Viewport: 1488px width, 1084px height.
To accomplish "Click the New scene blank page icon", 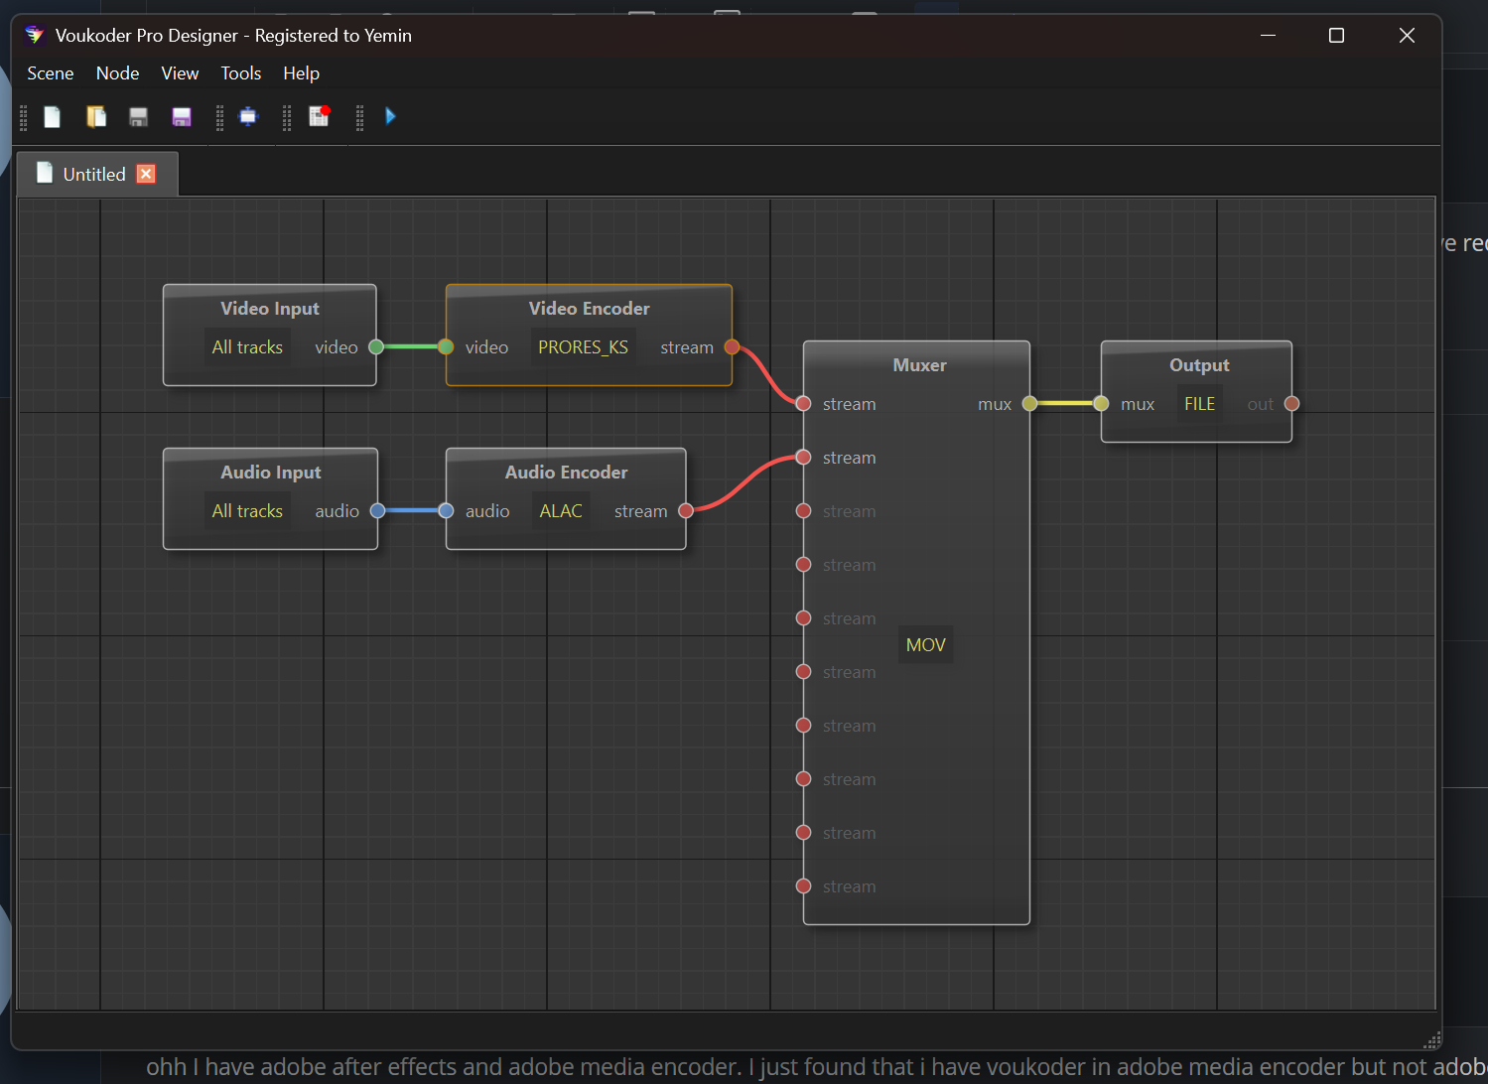I will (53, 117).
